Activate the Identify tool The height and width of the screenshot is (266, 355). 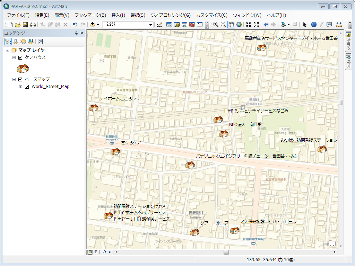314,25
